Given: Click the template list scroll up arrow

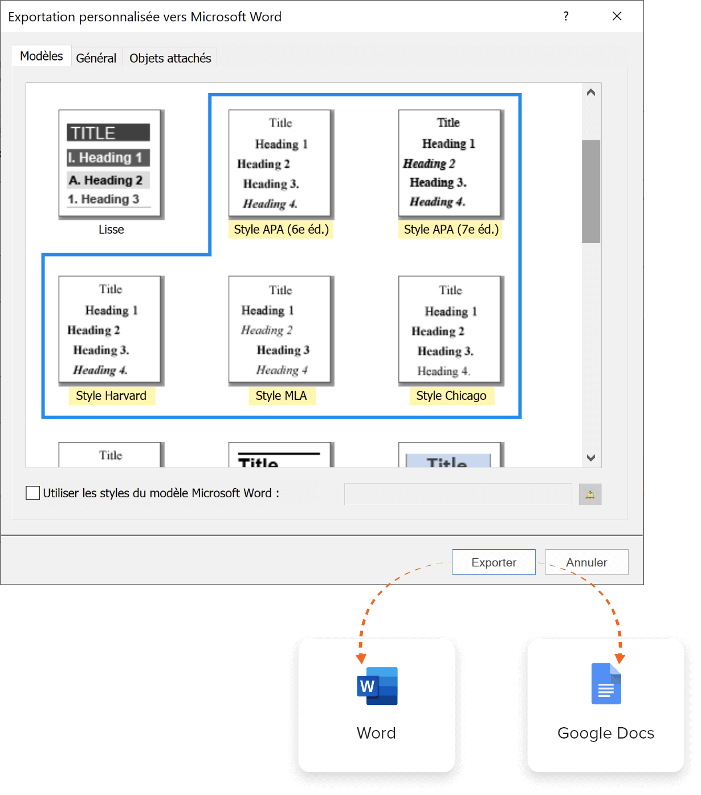Looking at the screenshot, I should [x=591, y=92].
